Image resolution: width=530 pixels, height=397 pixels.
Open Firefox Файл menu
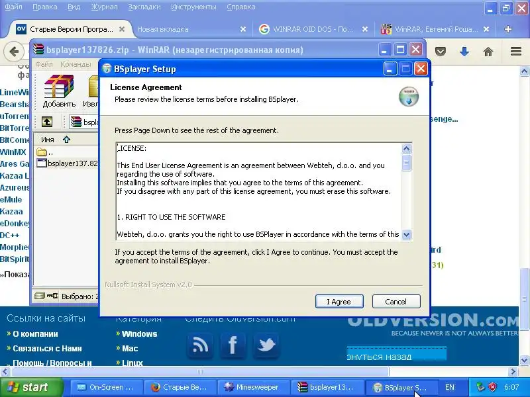[13, 7]
